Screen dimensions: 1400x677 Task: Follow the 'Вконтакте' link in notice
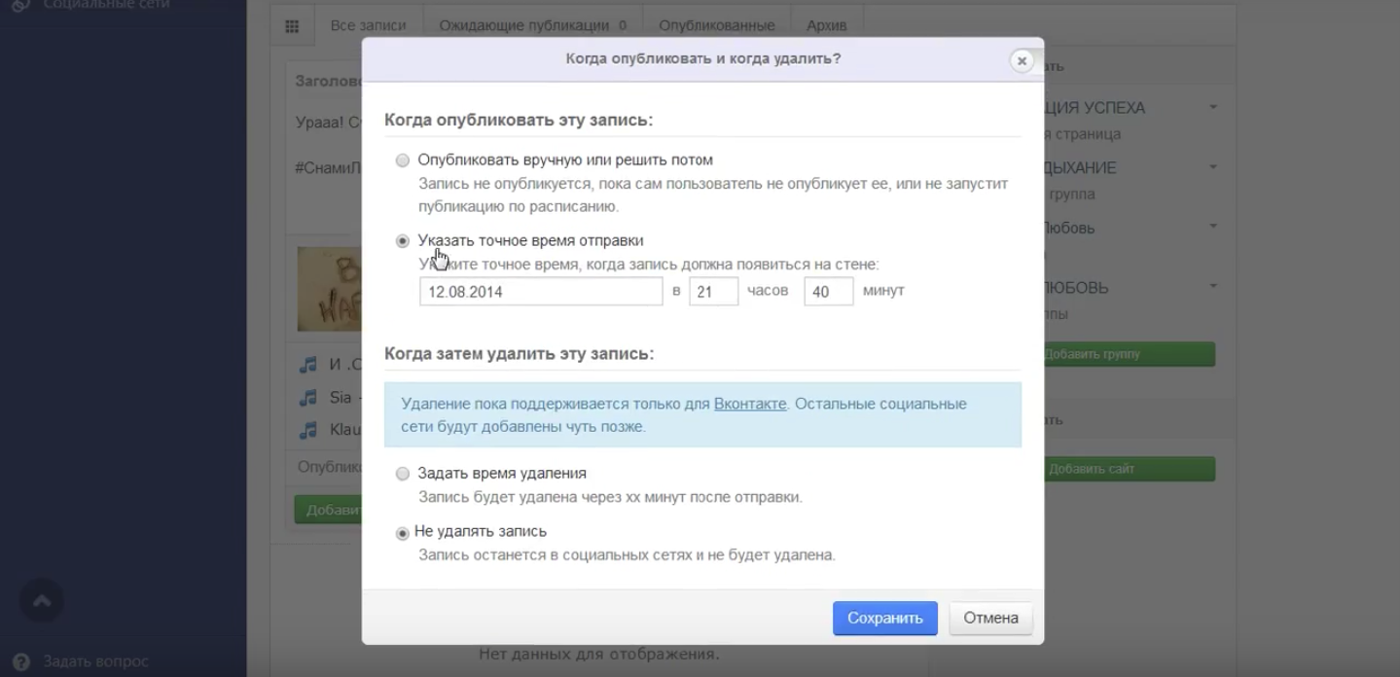coord(749,404)
